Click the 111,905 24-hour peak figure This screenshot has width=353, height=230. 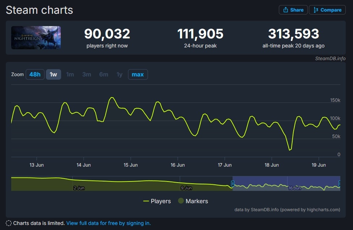[200, 34]
